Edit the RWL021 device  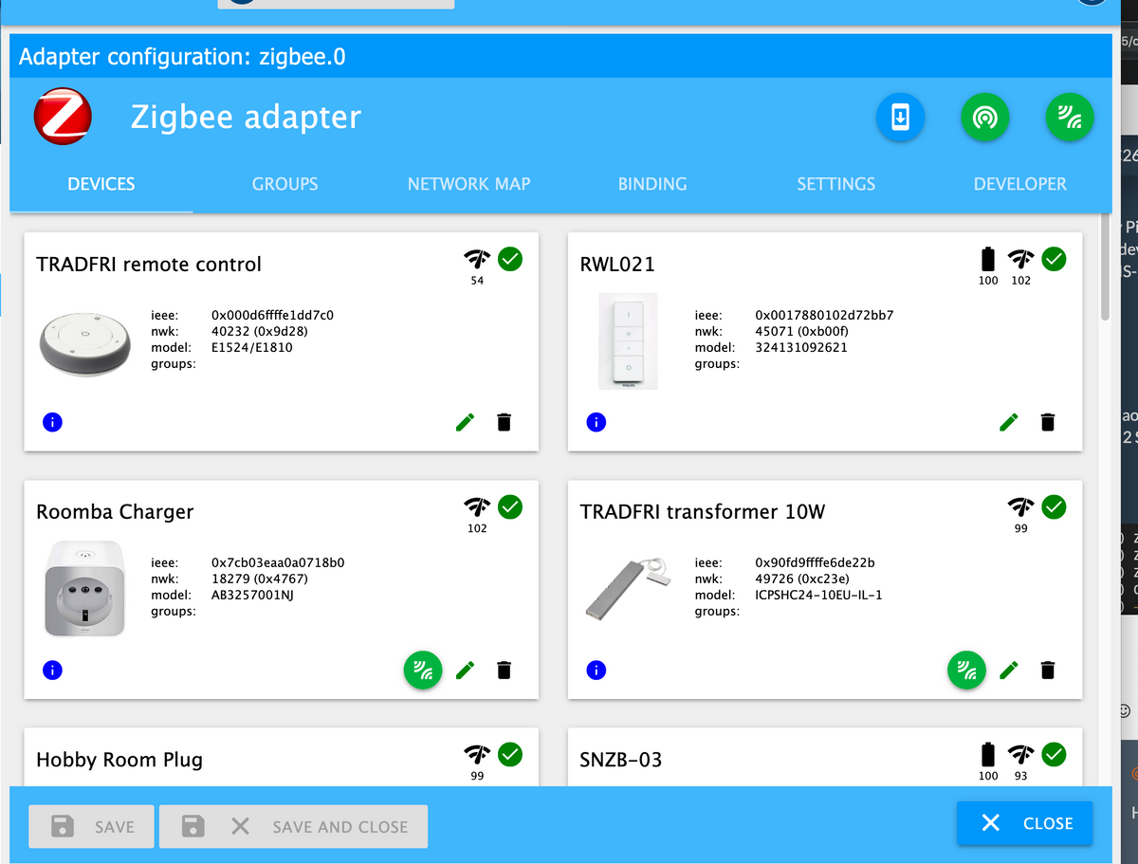(1009, 422)
